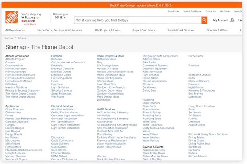Expand the W Roxbury store selector chevron
This screenshot has height=164, width=247.
(38, 17)
